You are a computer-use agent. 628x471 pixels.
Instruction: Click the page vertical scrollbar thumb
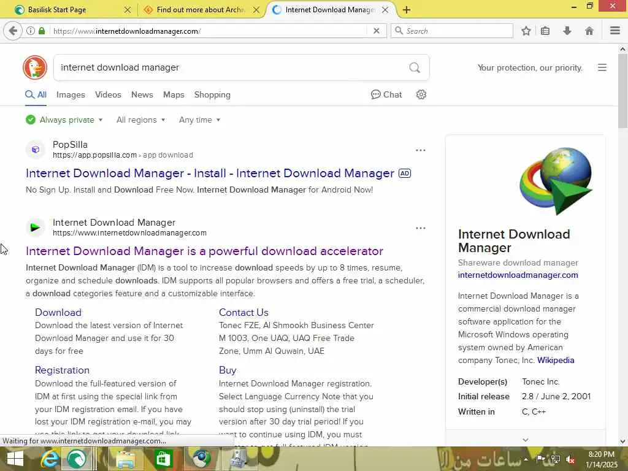coord(622,91)
